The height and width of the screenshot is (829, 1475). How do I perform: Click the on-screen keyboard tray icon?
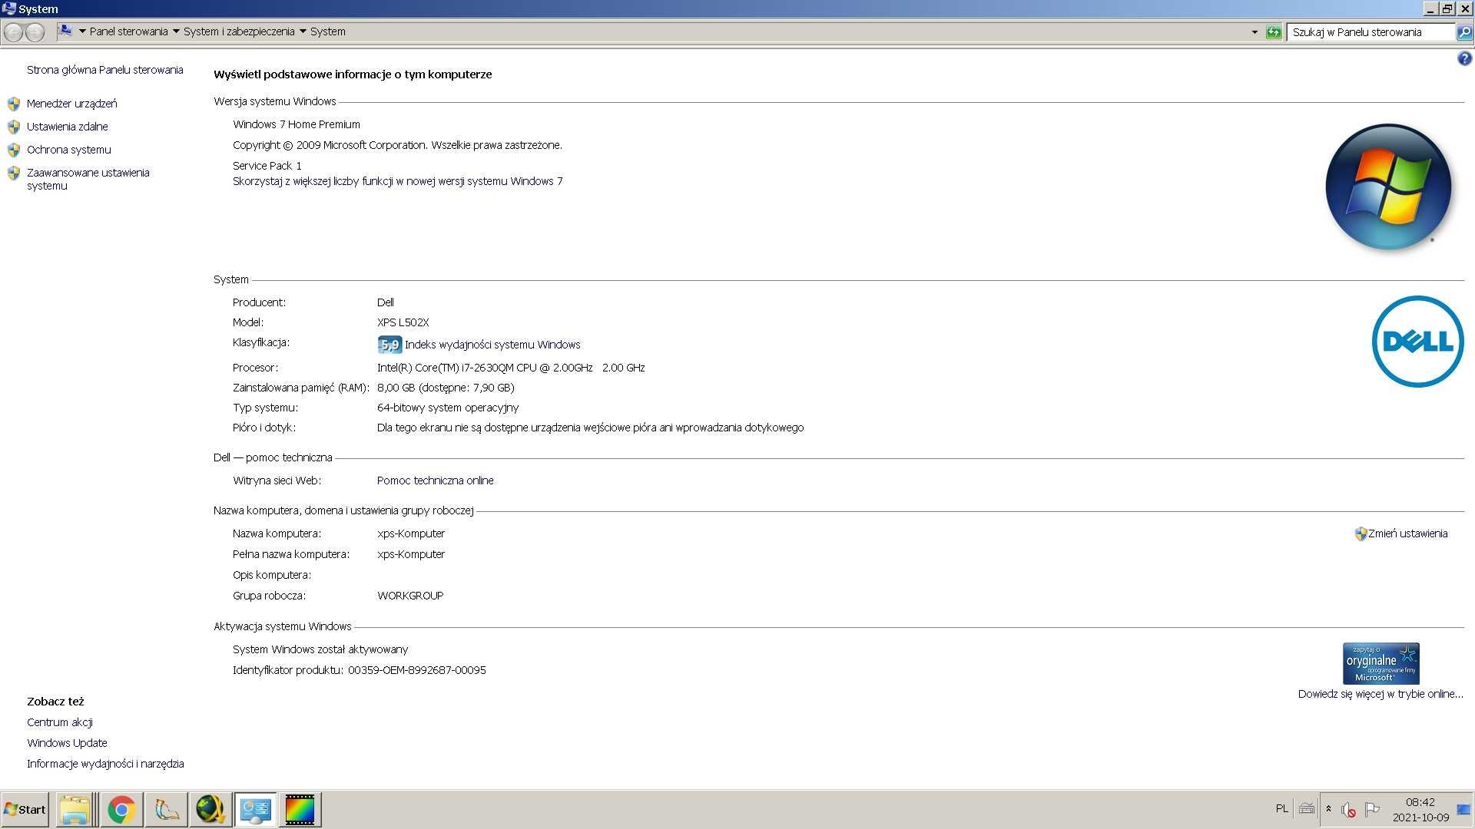(x=1307, y=809)
